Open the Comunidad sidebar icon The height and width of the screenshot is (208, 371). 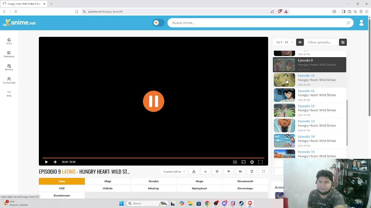coord(9,80)
